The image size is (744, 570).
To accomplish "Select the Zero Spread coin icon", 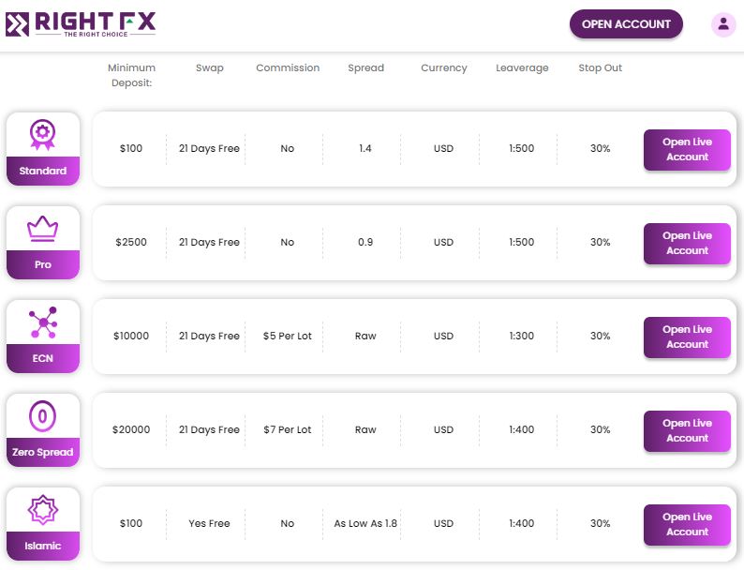I will [x=43, y=416].
